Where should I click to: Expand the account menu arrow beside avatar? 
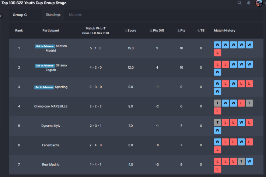click(265, 3)
